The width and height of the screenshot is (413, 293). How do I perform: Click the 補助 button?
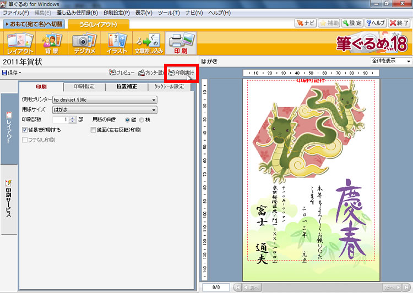click(x=329, y=23)
